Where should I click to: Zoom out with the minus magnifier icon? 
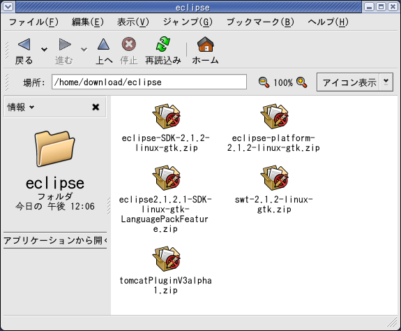pos(264,82)
